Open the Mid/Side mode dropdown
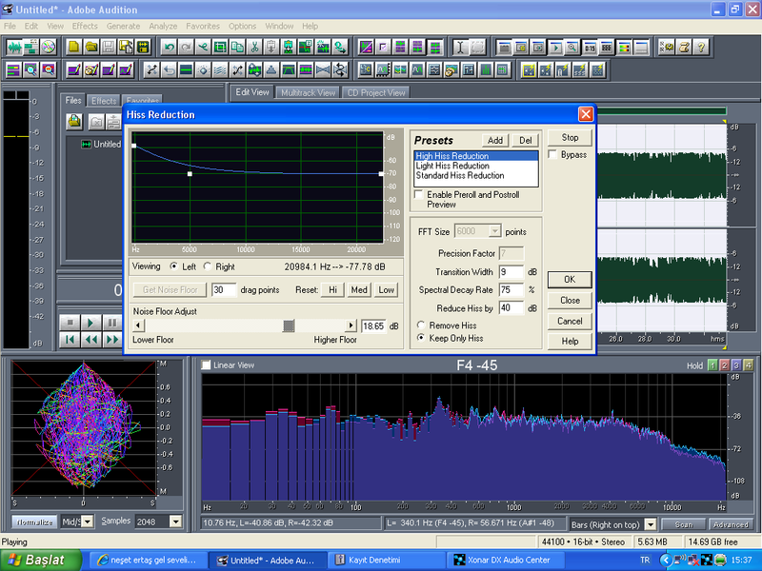The image size is (762, 571). click(88, 522)
